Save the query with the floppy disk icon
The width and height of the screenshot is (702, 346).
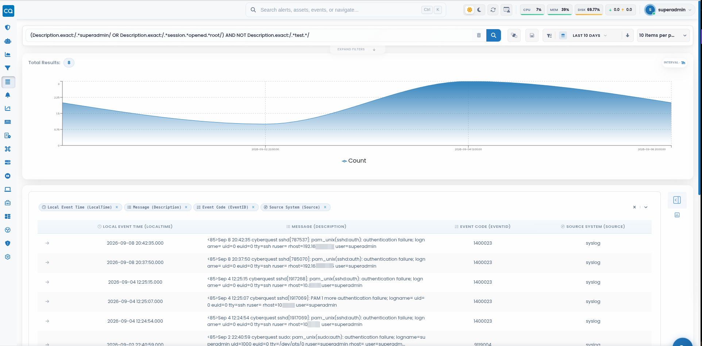point(532,35)
